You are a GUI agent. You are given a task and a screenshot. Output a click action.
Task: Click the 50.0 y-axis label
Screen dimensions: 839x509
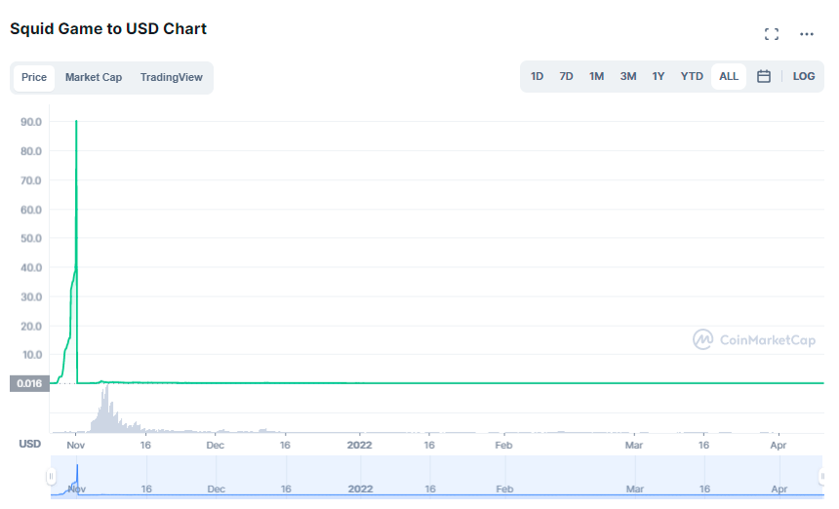(31, 239)
